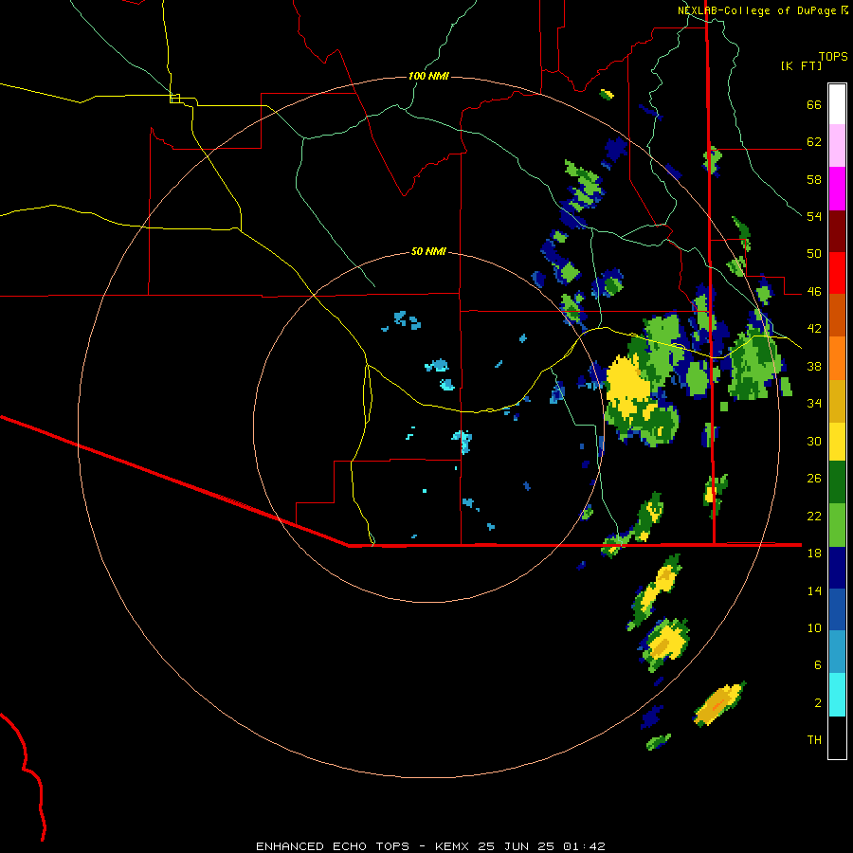
Task: Click the black TH legend swatch
Action: point(837,737)
